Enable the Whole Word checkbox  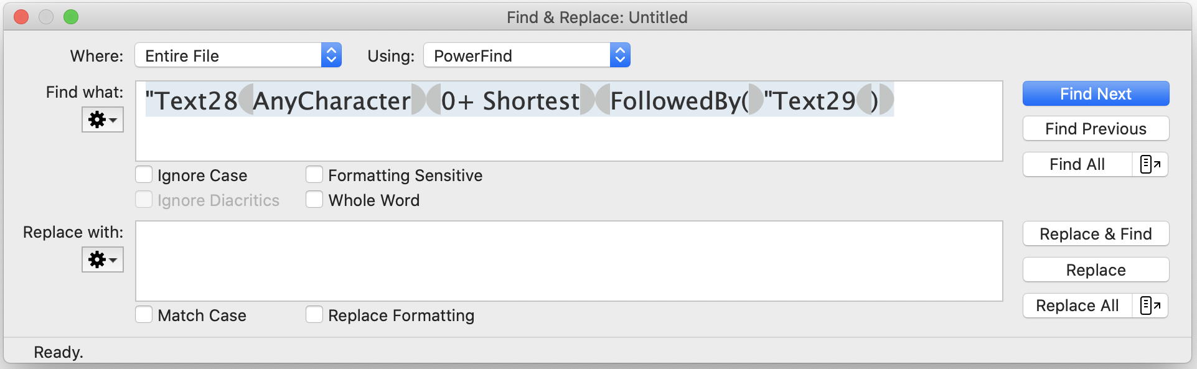tap(314, 200)
